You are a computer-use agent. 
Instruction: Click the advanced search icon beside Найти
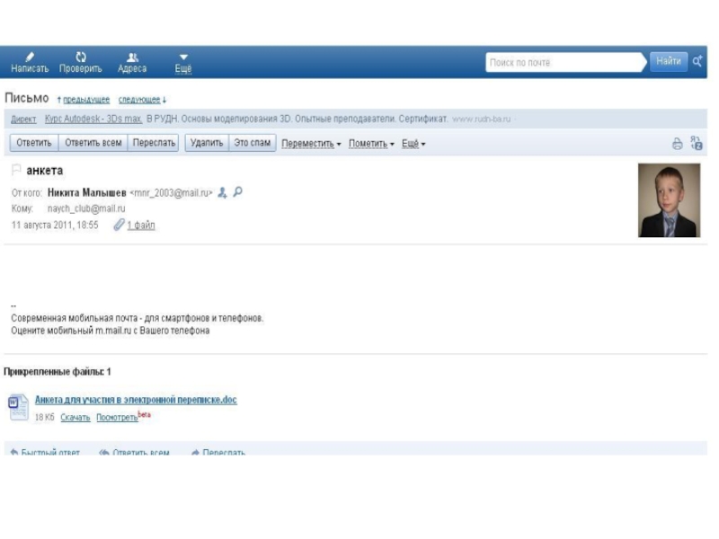[697, 62]
